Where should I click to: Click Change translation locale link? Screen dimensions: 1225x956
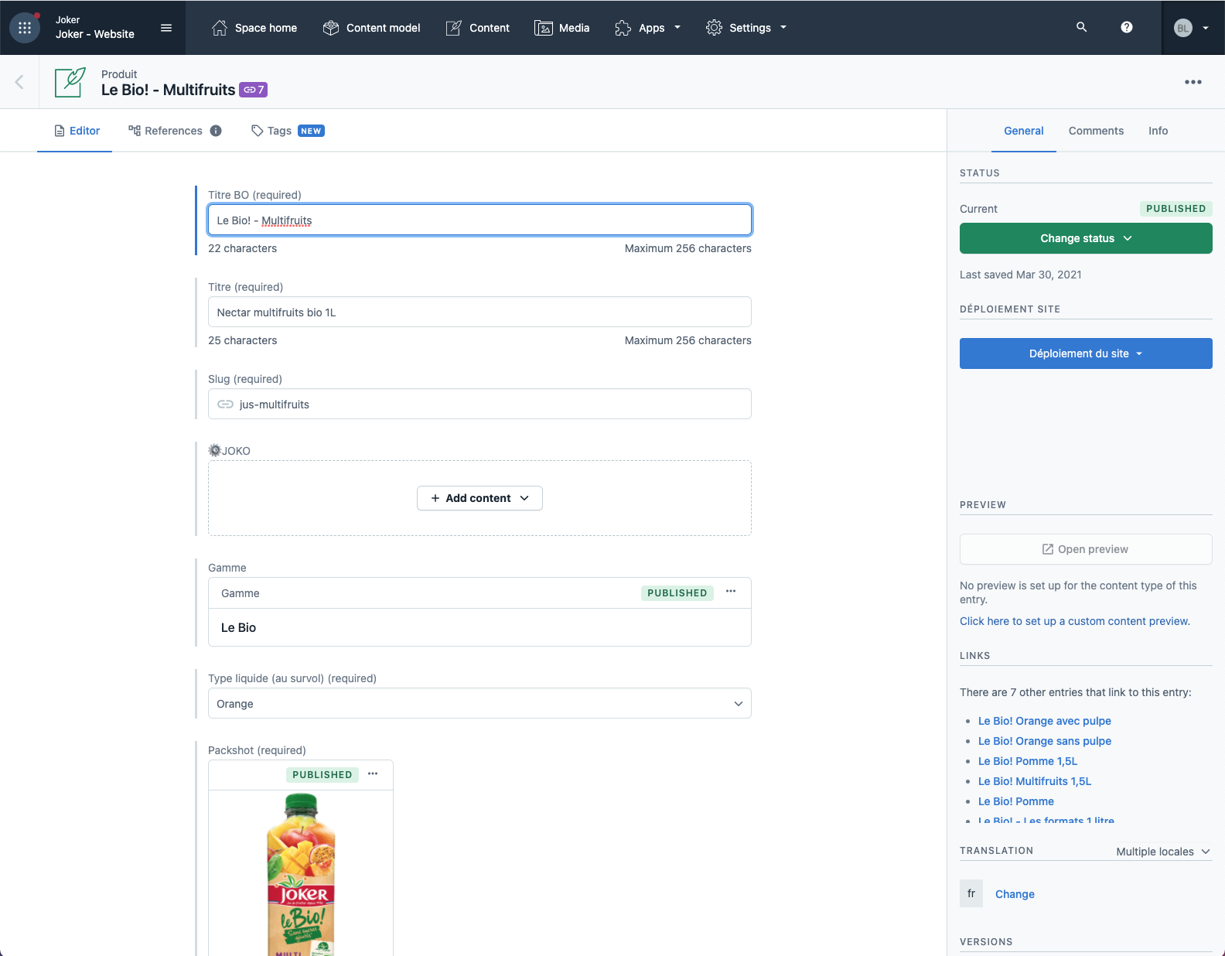pyautogui.click(x=1015, y=894)
